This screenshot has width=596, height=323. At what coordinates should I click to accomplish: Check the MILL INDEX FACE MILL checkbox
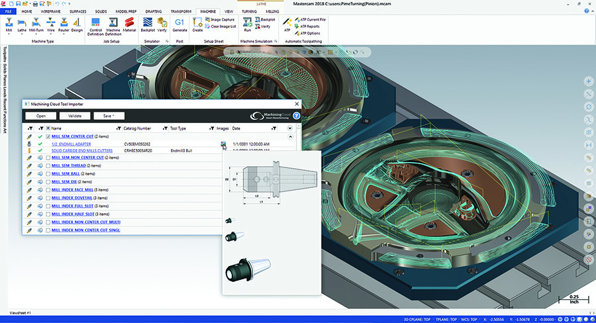pos(48,190)
